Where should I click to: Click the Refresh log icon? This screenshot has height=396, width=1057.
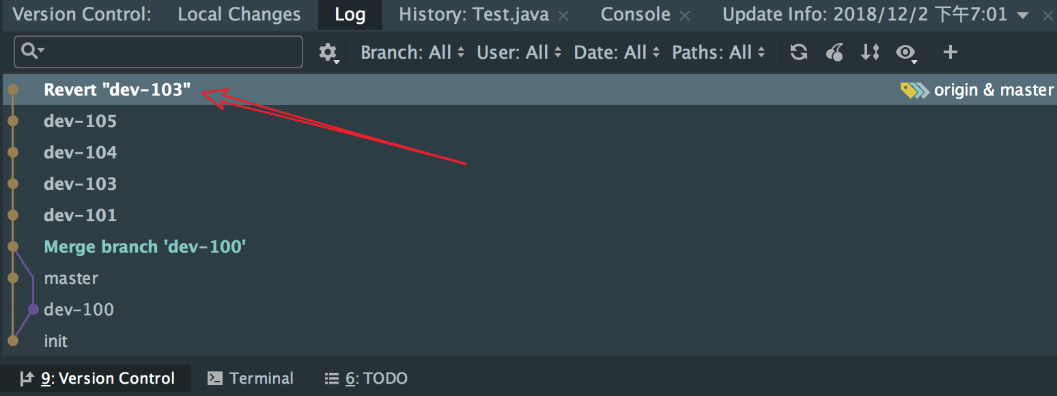click(799, 53)
